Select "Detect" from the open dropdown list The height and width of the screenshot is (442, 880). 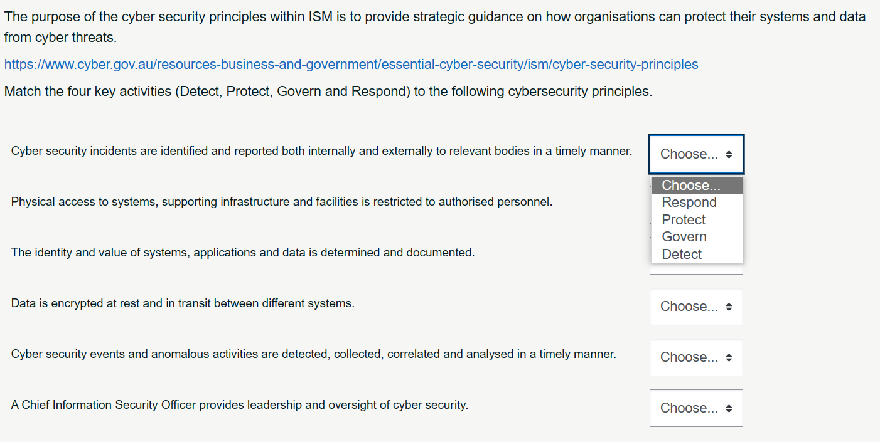[x=682, y=254]
